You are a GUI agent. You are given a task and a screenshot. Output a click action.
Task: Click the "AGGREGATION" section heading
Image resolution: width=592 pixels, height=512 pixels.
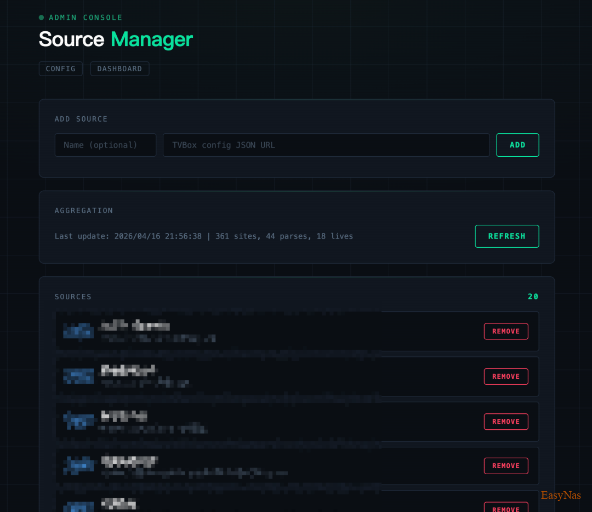[84, 211]
